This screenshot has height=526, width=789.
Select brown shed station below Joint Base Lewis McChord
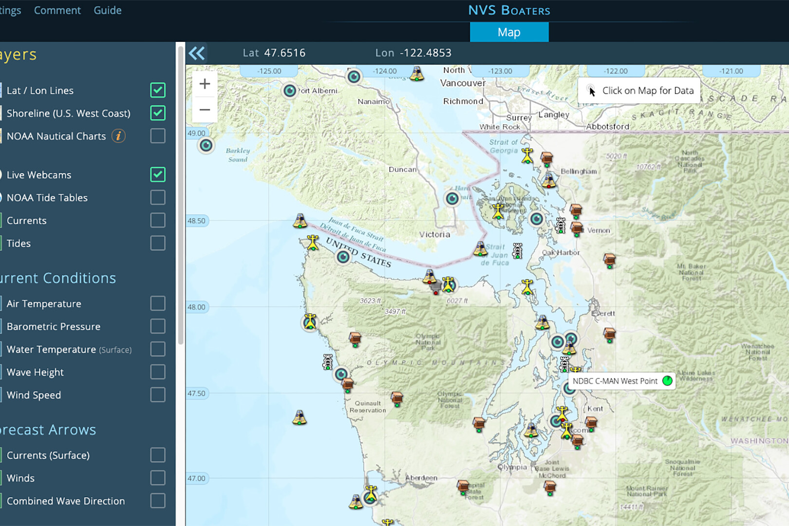(x=550, y=487)
